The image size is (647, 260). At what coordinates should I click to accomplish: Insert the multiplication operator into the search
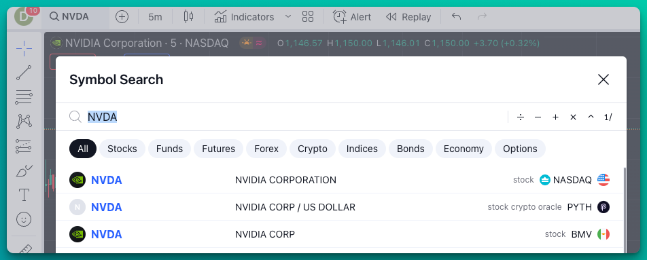(x=573, y=117)
